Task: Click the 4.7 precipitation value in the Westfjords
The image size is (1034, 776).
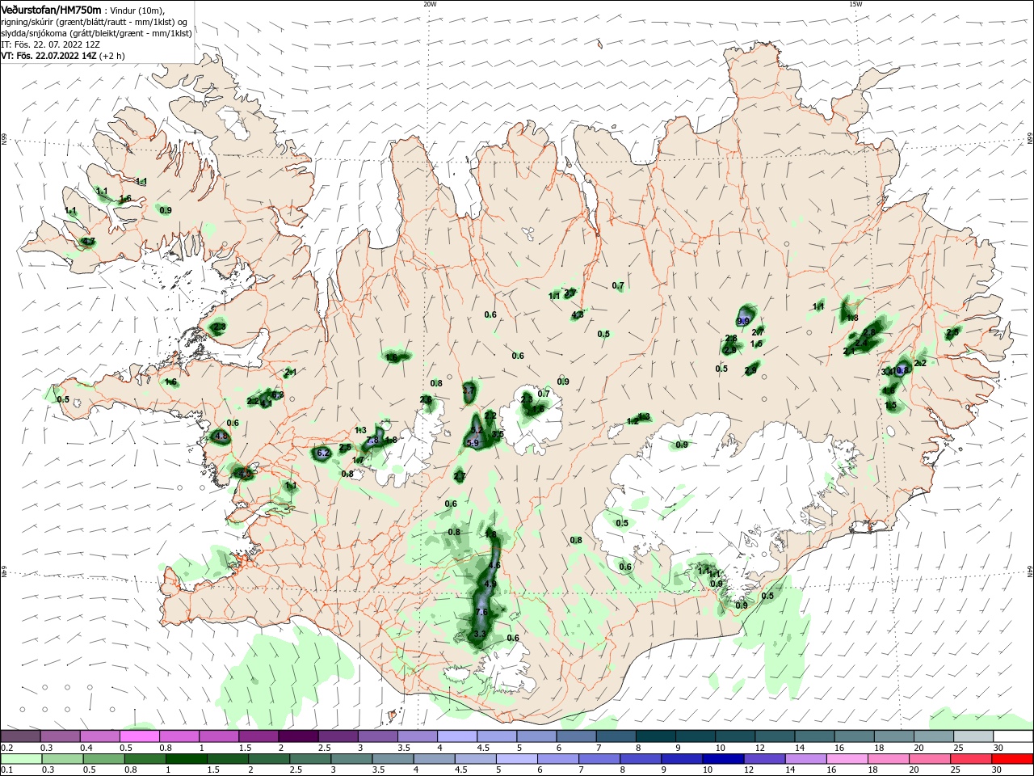Action: click(x=88, y=242)
